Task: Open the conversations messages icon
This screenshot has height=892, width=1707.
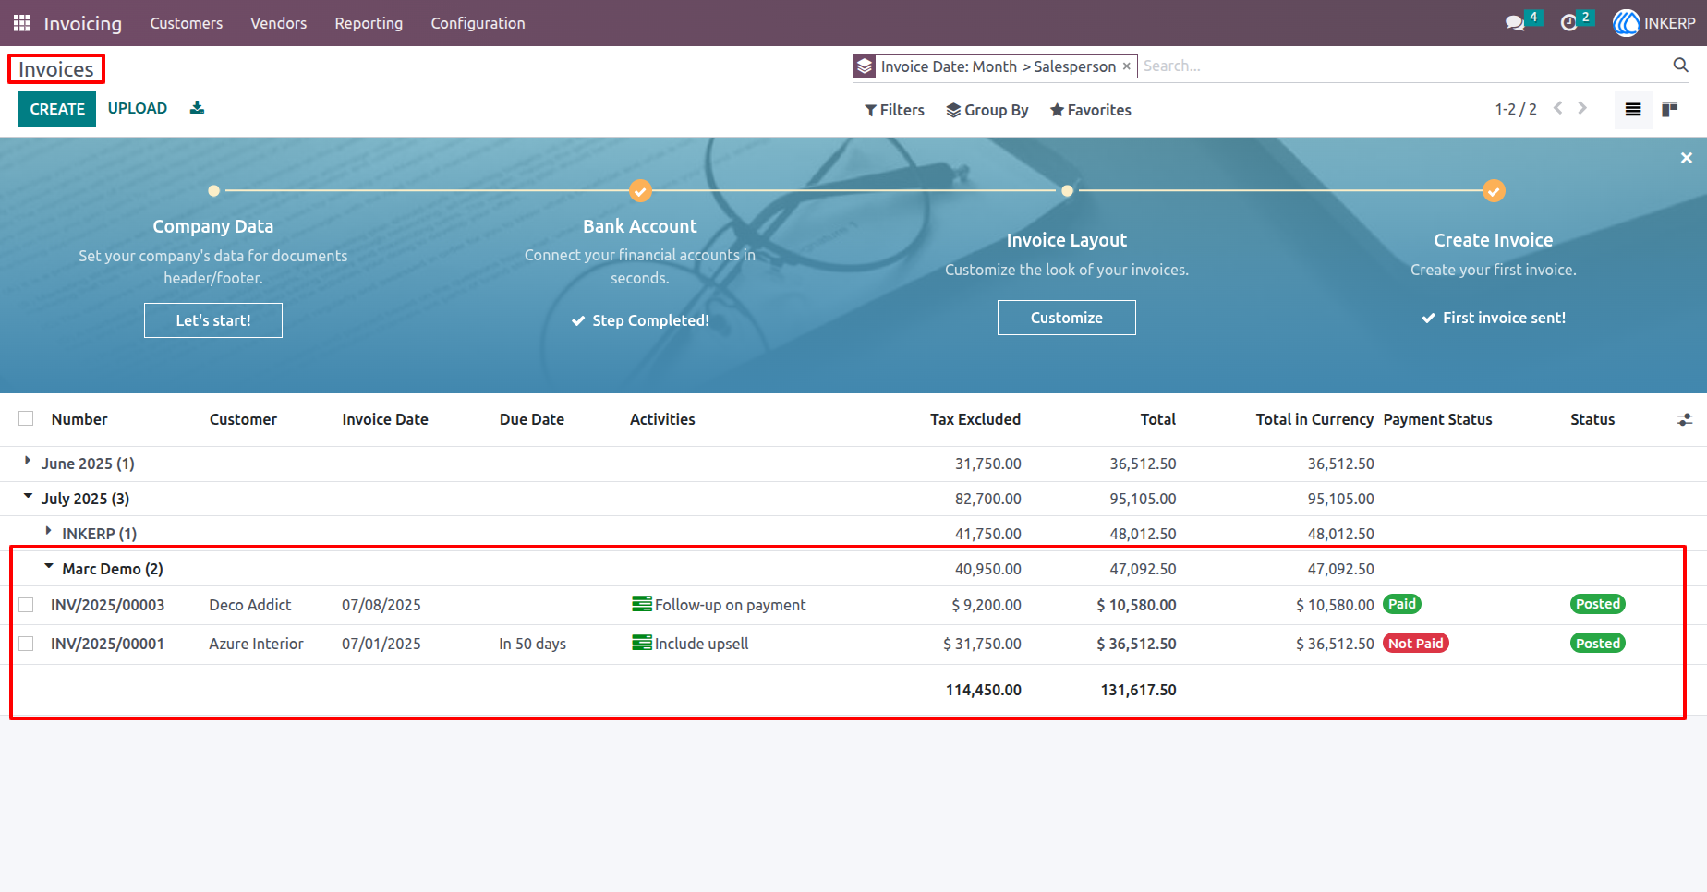Action: tap(1515, 23)
